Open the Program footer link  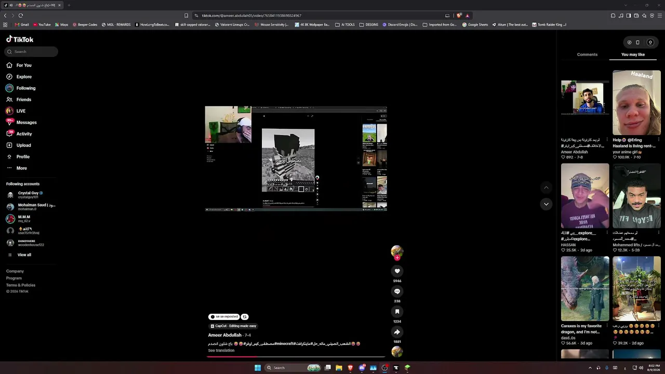14,278
